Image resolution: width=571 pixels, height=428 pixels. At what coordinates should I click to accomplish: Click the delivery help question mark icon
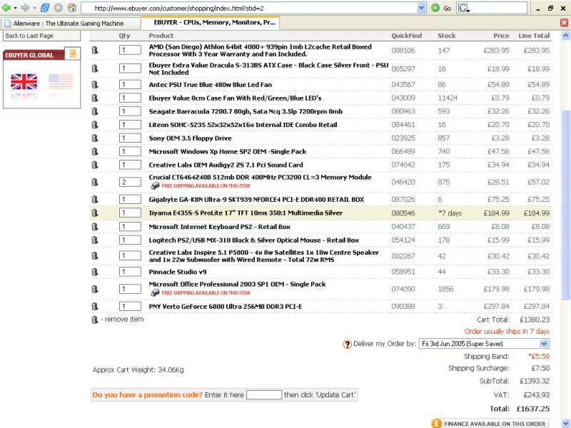pos(348,344)
